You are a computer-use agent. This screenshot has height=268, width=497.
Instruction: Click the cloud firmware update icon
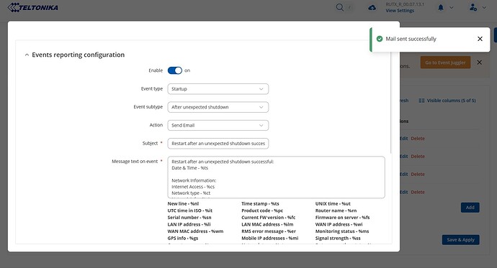coord(372,8)
